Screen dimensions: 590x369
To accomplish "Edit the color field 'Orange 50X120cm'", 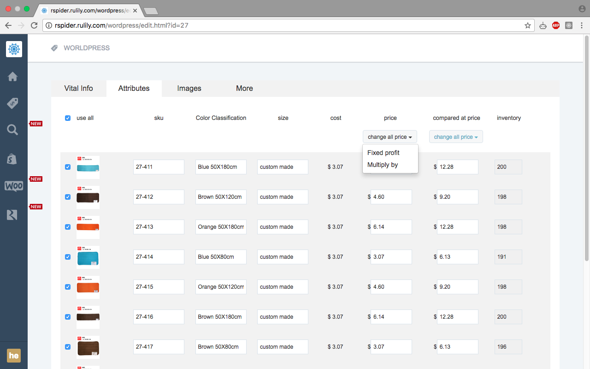I will coord(221,287).
